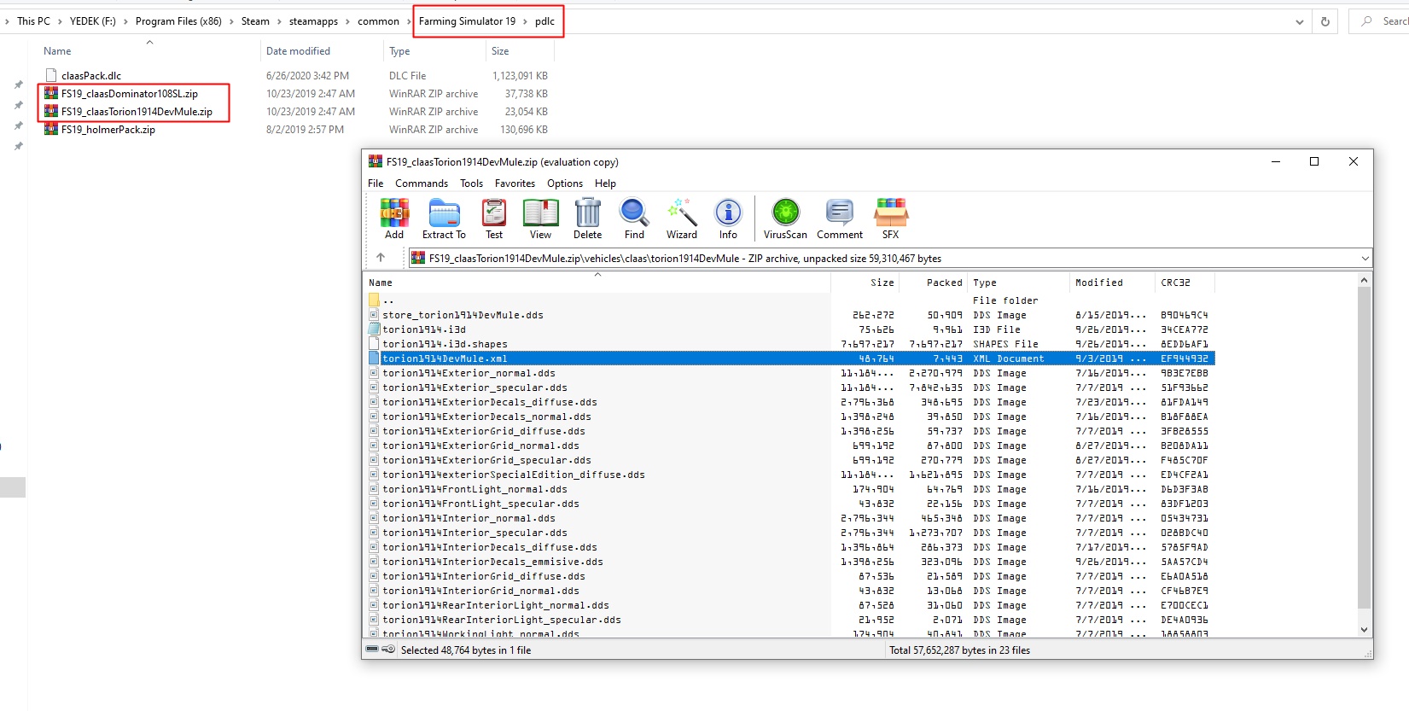The image size is (1409, 711).
Task: Open the Find magnifier tool
Action: [x=634, y=218]
